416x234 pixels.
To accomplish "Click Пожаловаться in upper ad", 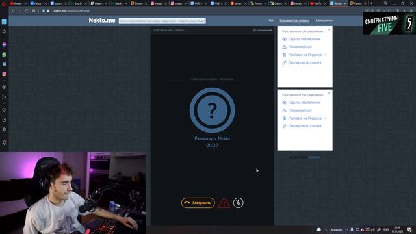I will [300, 47].
